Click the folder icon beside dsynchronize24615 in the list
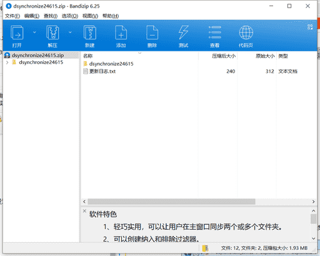 click(x=86, y=64)
